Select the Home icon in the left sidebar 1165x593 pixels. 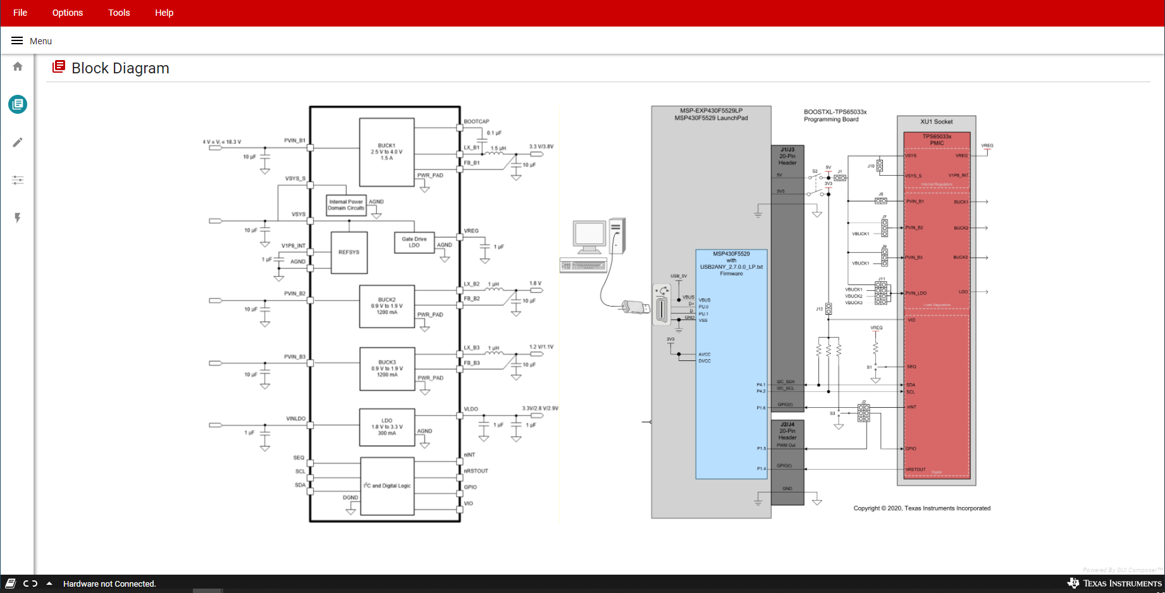17,66
